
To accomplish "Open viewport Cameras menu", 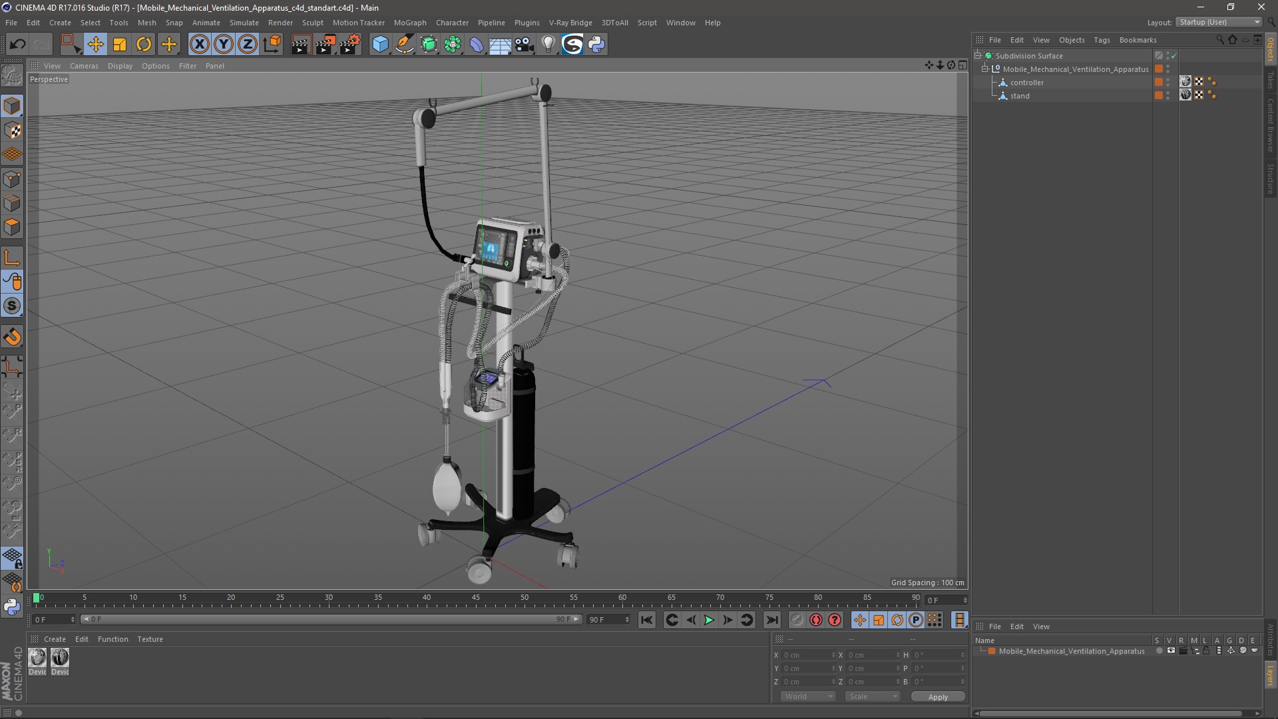I will 84,66.
